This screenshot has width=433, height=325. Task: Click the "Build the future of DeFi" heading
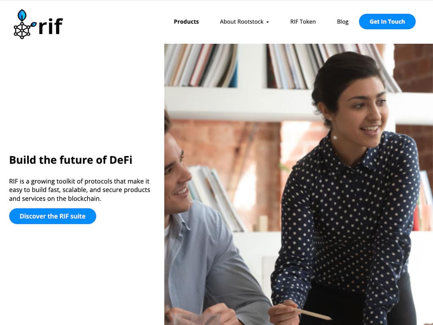[71, 160]
